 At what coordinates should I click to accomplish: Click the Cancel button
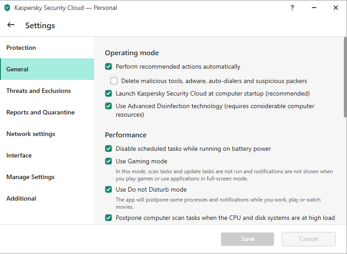tap(308, 239)
